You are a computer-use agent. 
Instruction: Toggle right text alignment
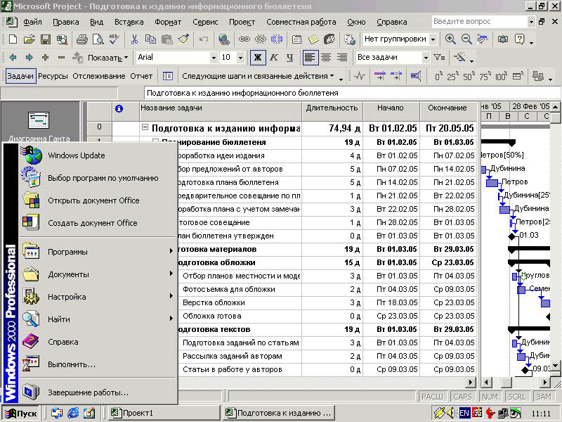(x=342, y=58)
